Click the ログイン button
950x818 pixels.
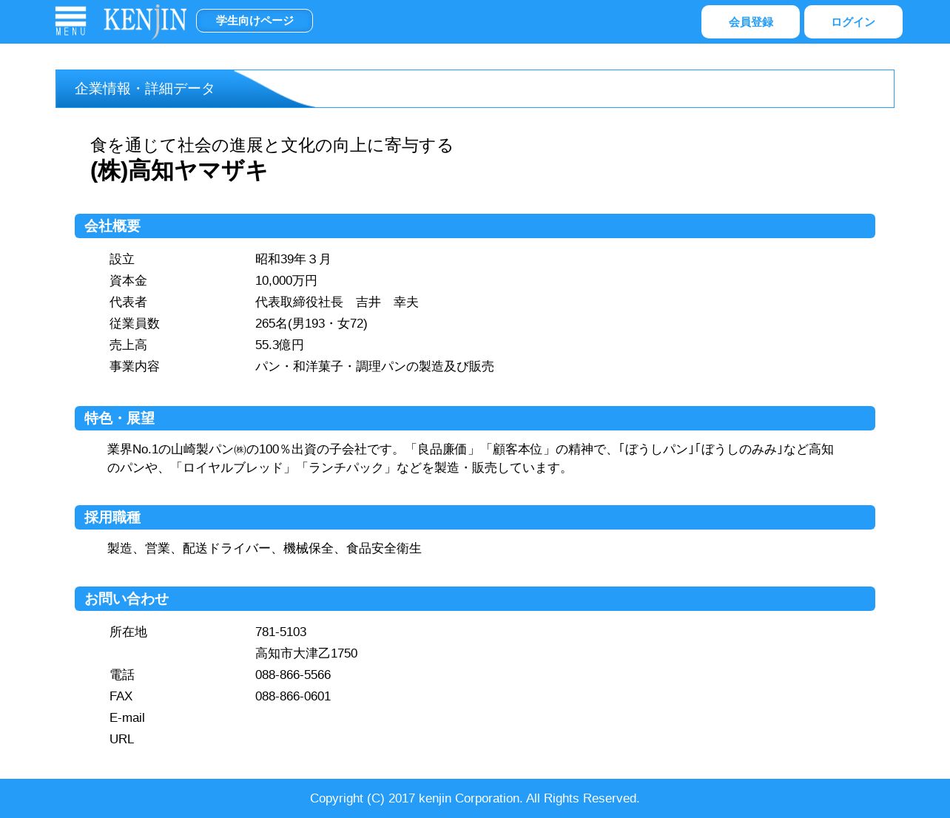853,22
